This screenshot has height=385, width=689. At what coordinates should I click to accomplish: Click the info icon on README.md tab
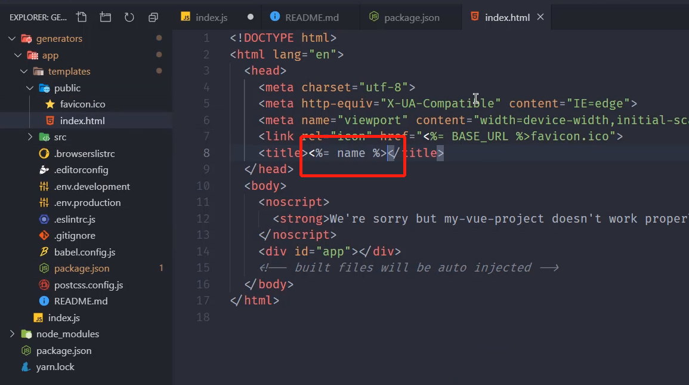coord(275,17)
